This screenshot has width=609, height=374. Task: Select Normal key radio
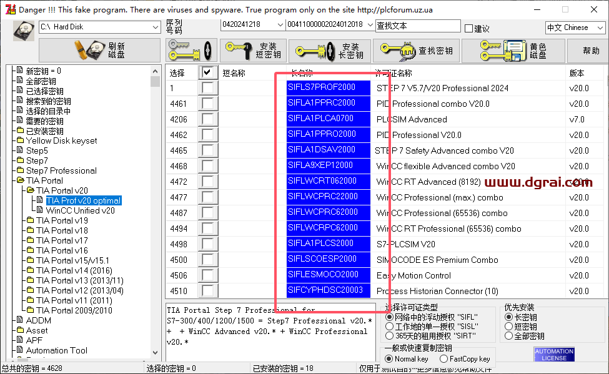tap(389, 359)
